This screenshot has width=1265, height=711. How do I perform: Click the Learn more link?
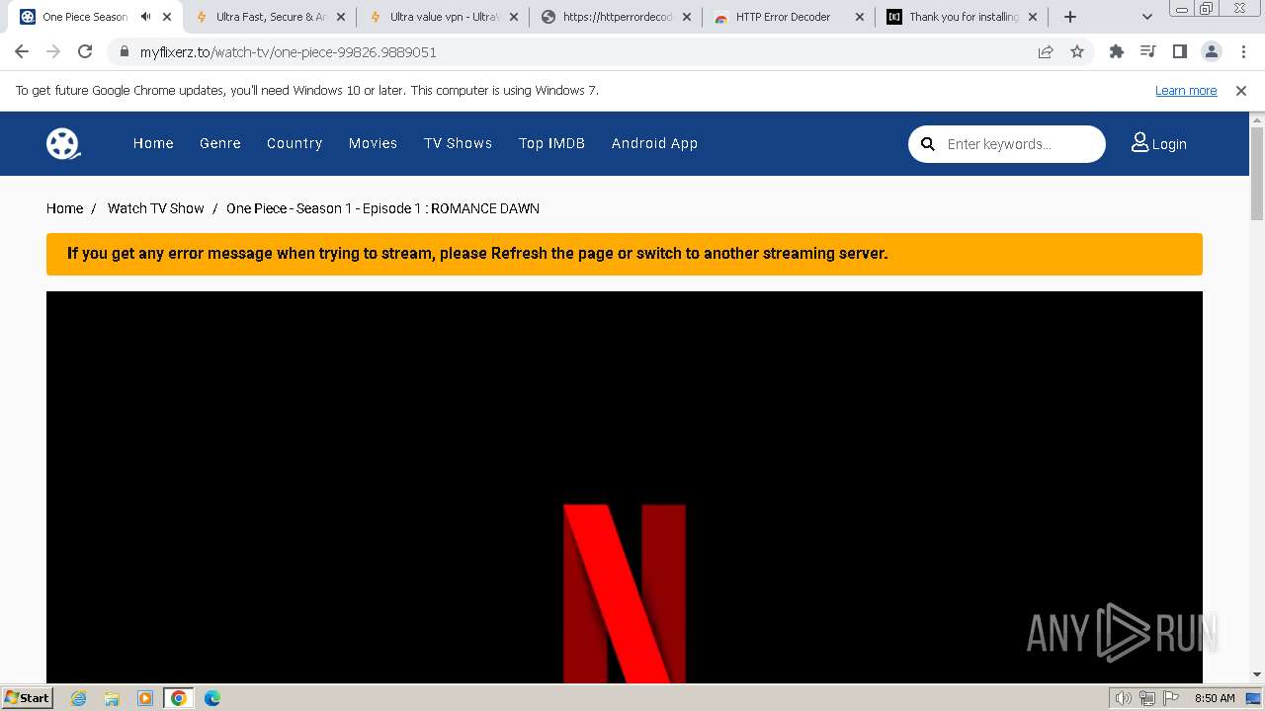pos(1186,90)
